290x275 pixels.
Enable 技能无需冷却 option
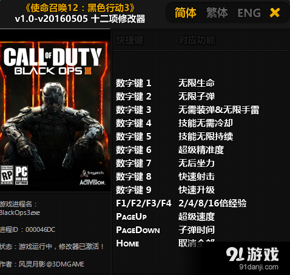205,123
